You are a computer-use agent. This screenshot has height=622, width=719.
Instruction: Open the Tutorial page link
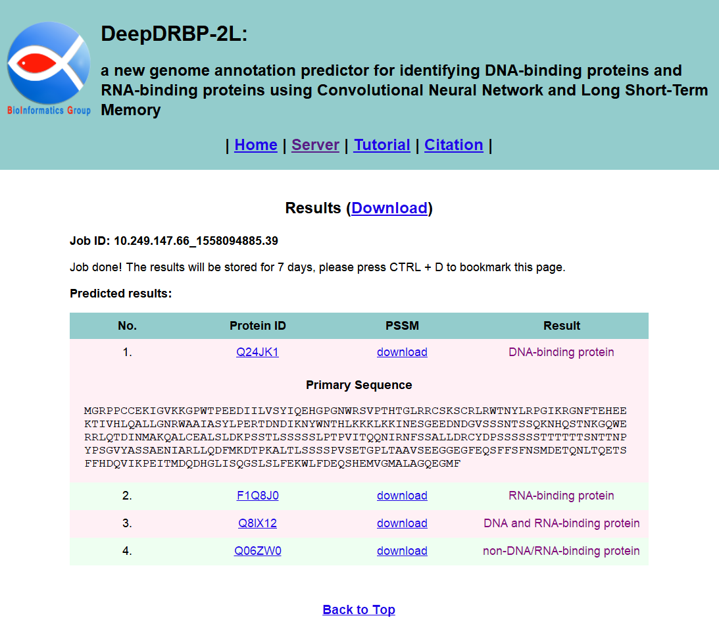click(x=382, y=145)
